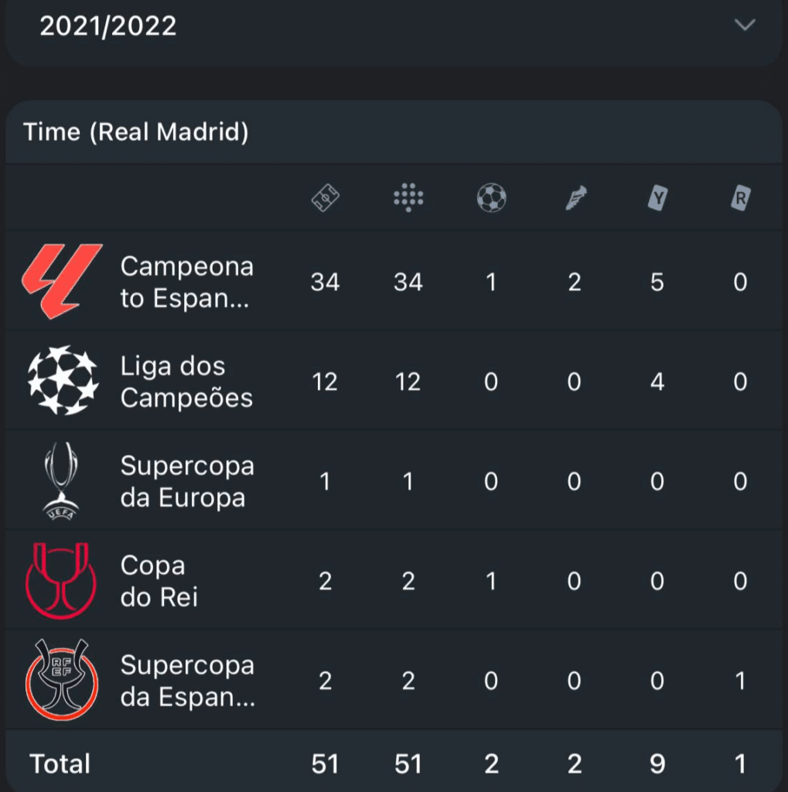Click the Supercopa da Espanha RFEF logo
Screen dimensions: 788x792
[x=62, y=680]
